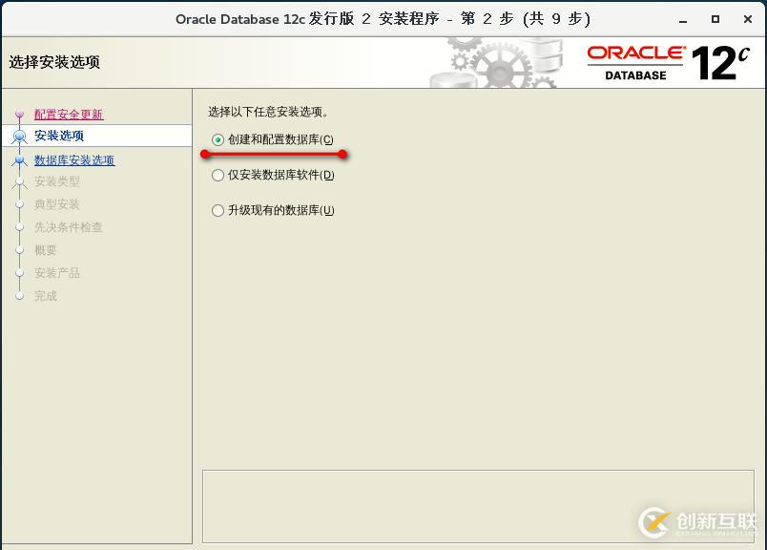Click the database icon next to 数据库安装选项
The width and height of the screenshot is (767, 550).
click(x=19, y=160)
